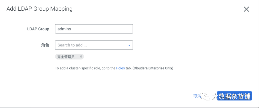Click the word 'tab.' after Roles link

click(128, 68)
